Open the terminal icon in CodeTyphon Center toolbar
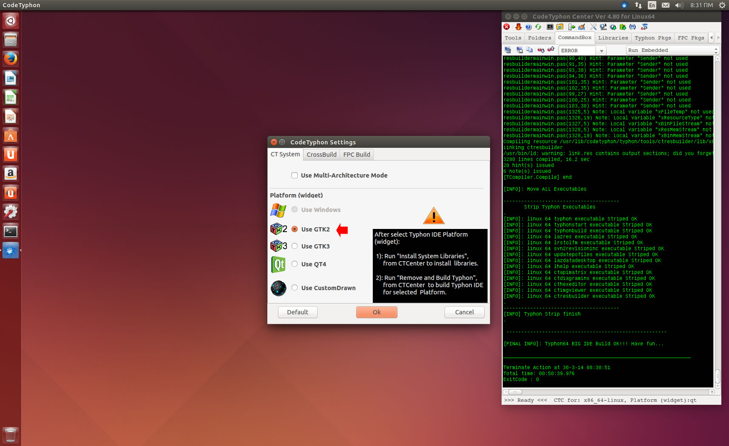Image resolution: width=729 pixels, height=446 pixels. coord(550,27)
